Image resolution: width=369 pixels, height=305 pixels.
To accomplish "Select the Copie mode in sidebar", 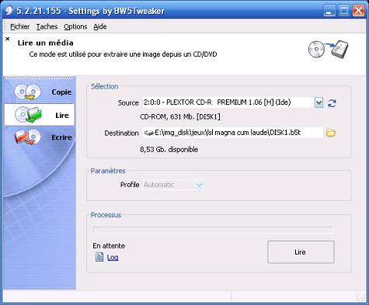I will tap(40, 92).
